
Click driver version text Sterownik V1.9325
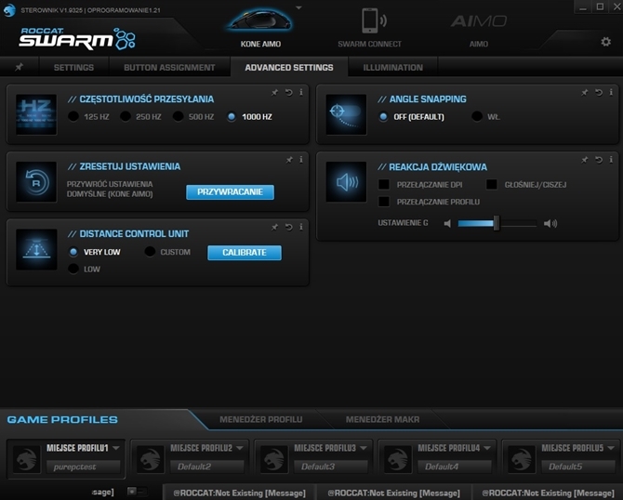click(x=52, y=10)
